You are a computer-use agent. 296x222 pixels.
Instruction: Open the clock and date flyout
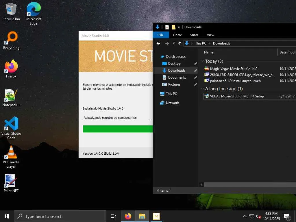point(271,216)
